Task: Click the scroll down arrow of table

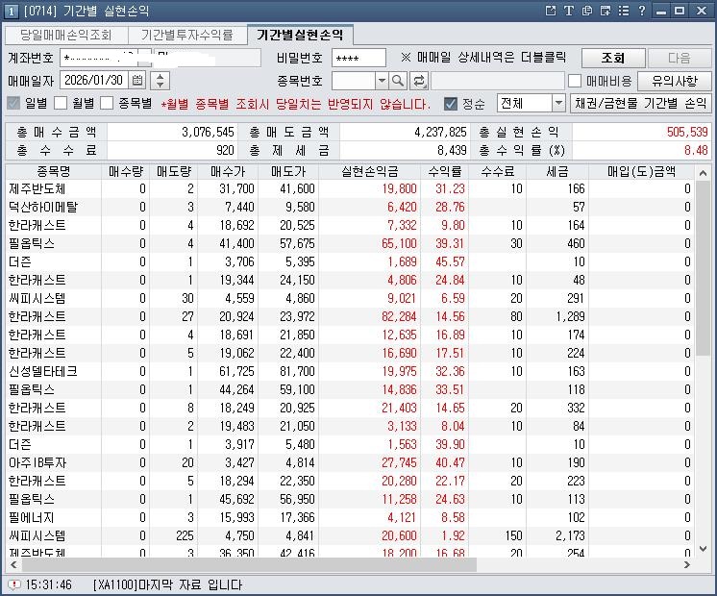Action: (x=703, y=549)
